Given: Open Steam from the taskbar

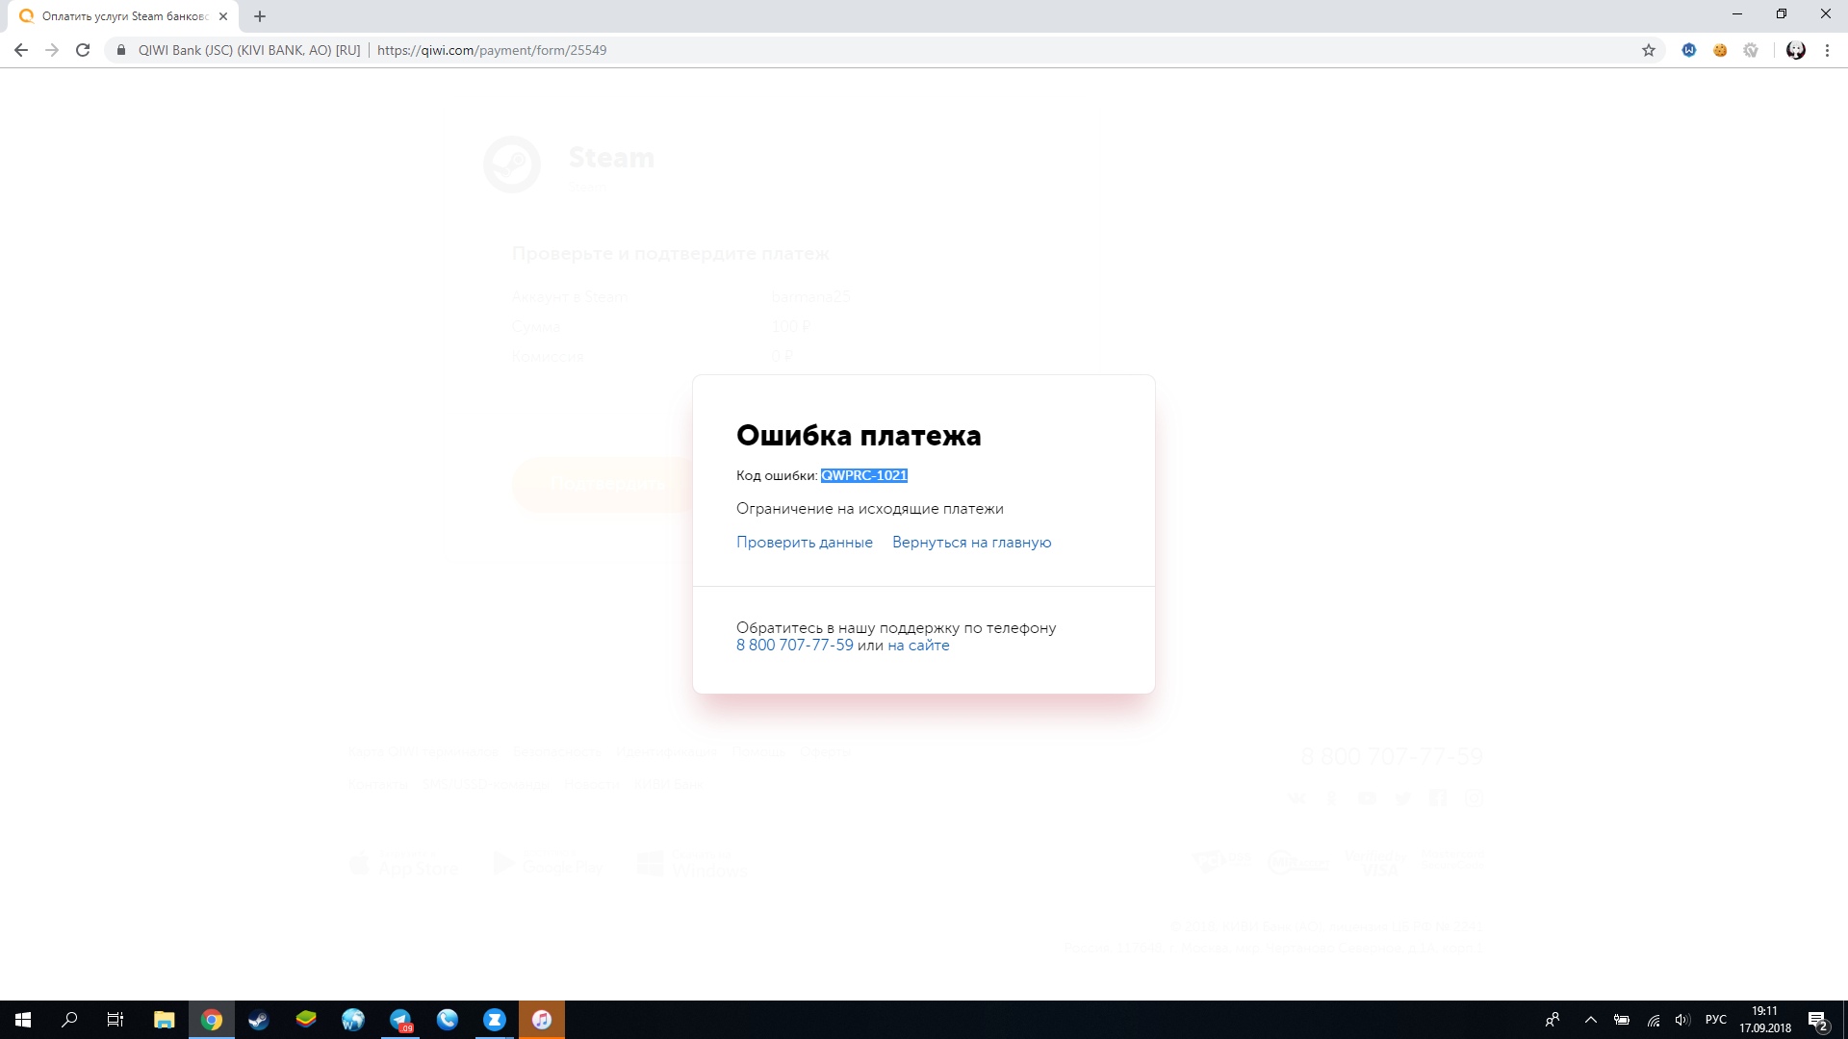Looking at the screenshot, I should coord(258,1020).
